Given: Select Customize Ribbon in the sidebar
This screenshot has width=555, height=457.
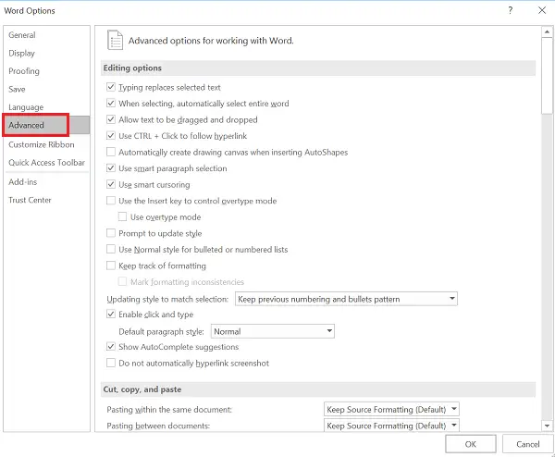Looking at the screenshot, I should (x=42, y=144).
